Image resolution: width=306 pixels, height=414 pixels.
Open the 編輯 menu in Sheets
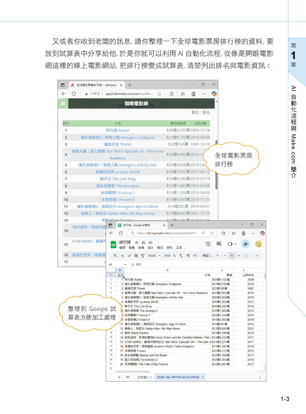132,248
